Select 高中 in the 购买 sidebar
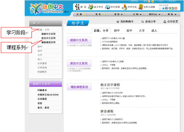Image resolution: width=184 pixels, height=132 pixels. 40,51
